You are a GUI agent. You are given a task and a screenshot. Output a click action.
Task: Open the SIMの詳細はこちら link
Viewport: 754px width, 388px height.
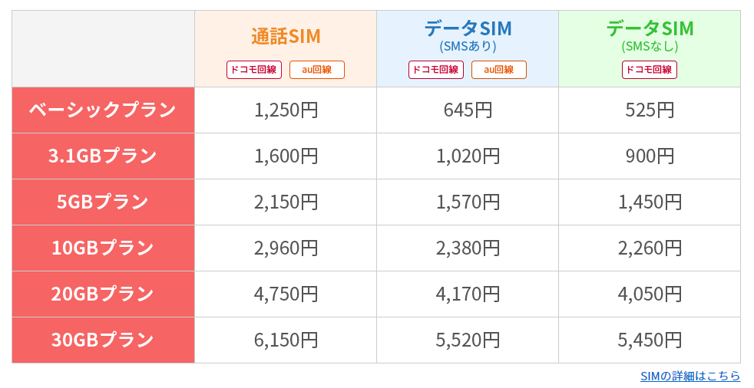[x=690, y=376]
